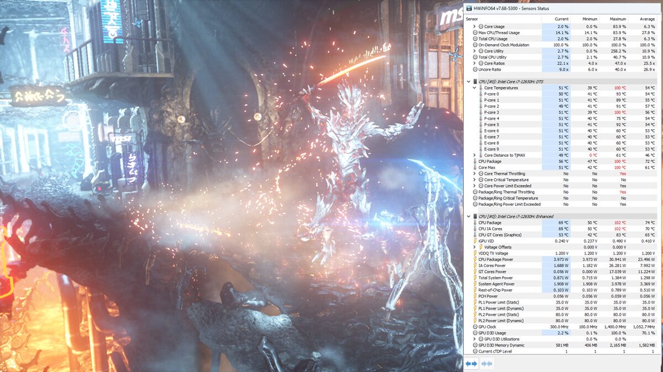663x372 pixels.
Task: Expand the Core Utility row
Action: tap(474, 51)
